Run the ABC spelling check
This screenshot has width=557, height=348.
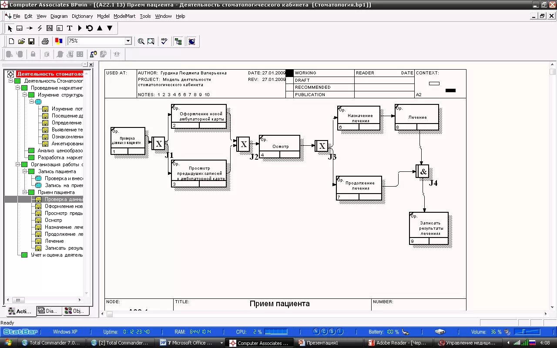point(164,41)
